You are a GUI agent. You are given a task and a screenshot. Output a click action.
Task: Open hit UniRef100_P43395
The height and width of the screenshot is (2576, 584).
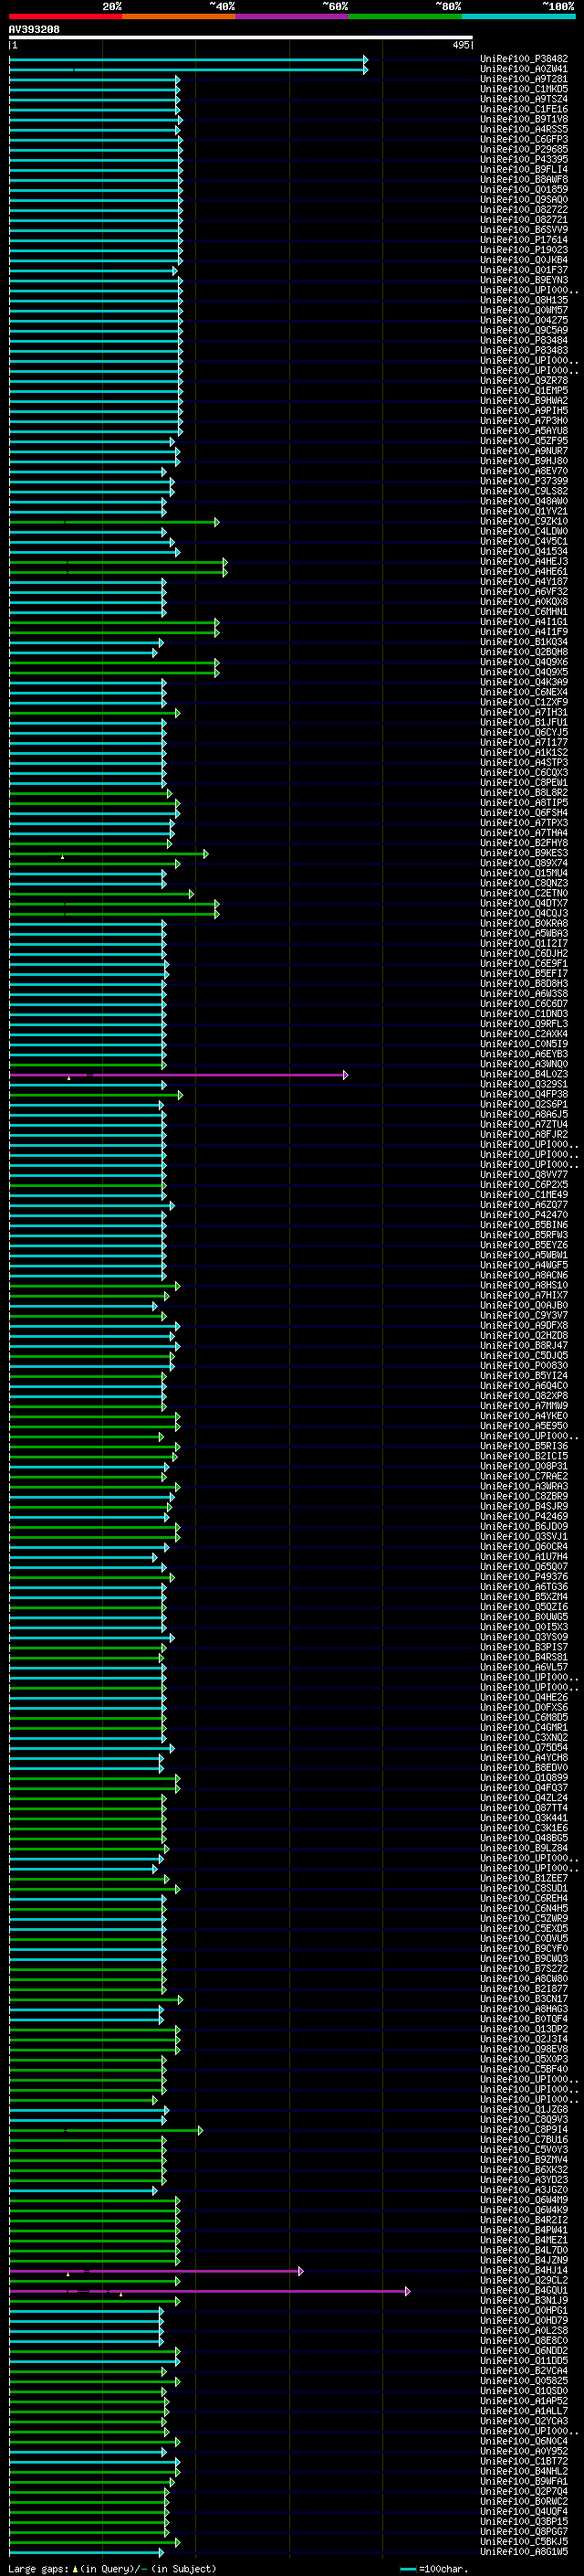pyautogui.click(x=524, y=159)
